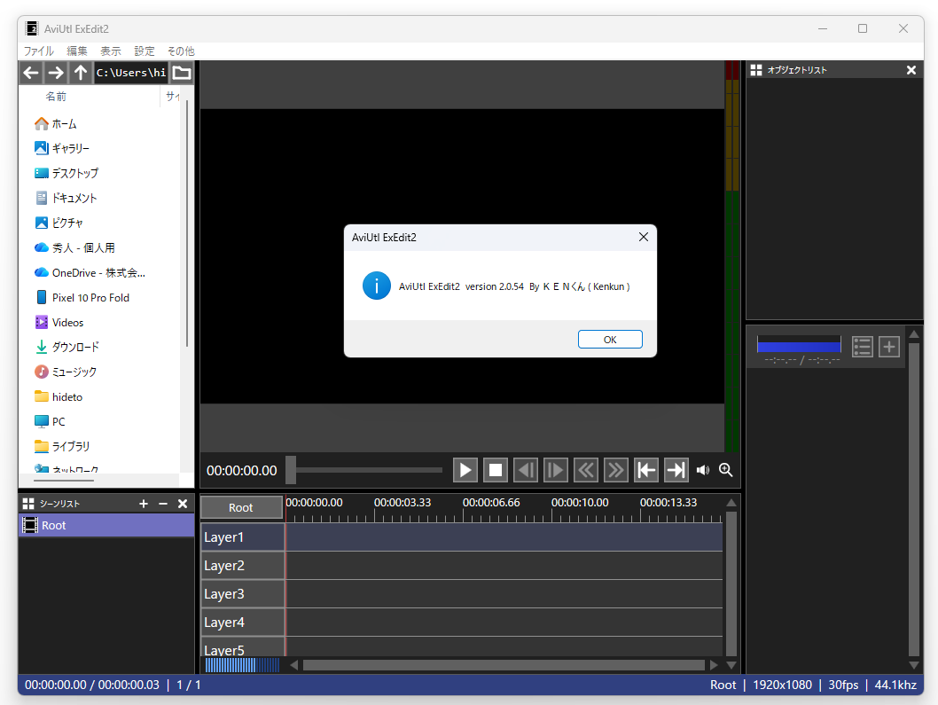The image size is (938, 705).
Task: Click the Layer4 header
Action: pos(242,623)
